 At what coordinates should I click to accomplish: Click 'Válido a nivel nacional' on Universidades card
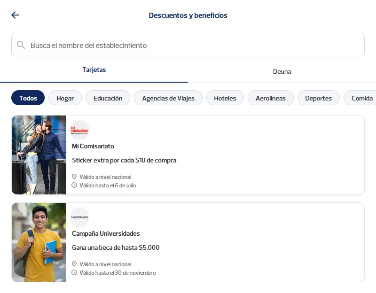click(x=105, y=264)
